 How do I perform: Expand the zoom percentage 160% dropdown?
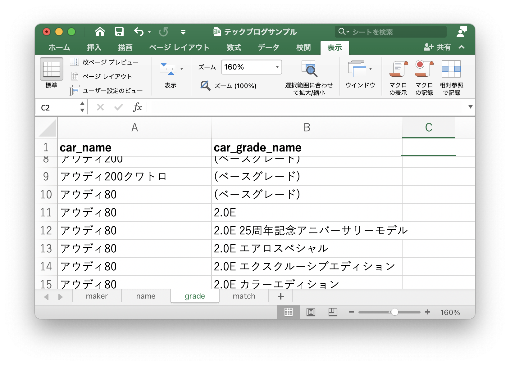click(277, 67)
